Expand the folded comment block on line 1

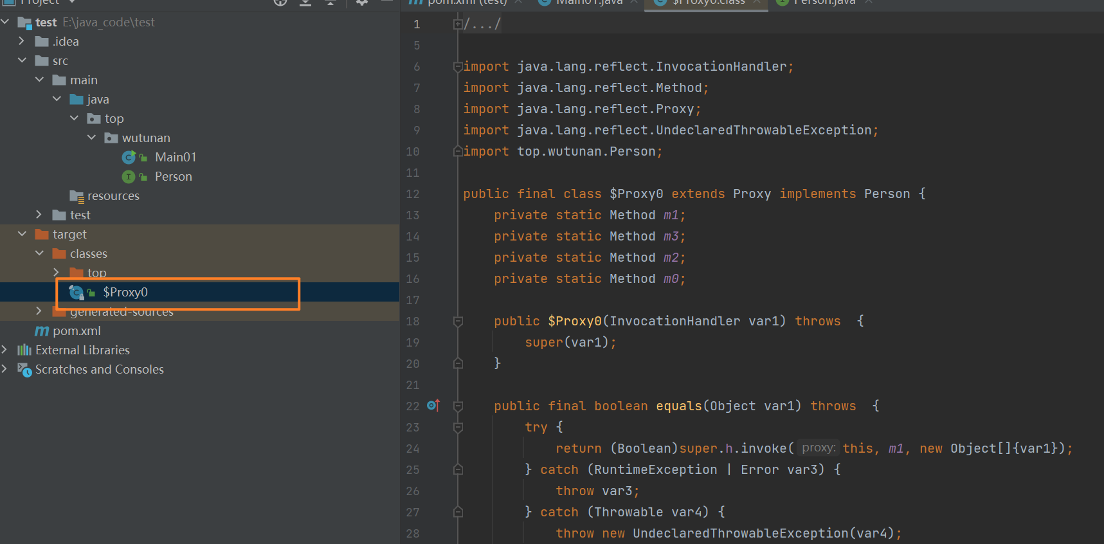pos(457,24)
